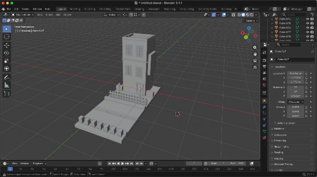Click the Play animation button
Viewport: 317px width, 177px height.
click(123, 163)
